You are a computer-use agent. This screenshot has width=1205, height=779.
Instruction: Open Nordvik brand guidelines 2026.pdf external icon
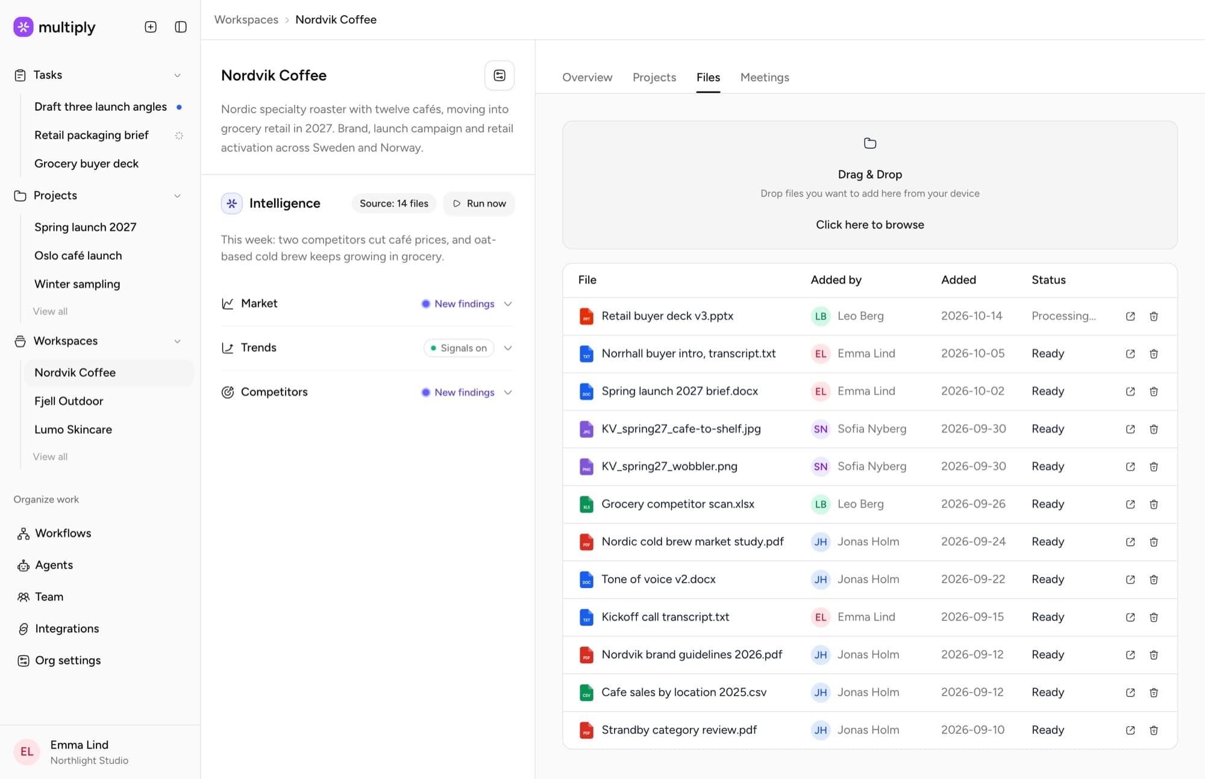[1130, 655]
